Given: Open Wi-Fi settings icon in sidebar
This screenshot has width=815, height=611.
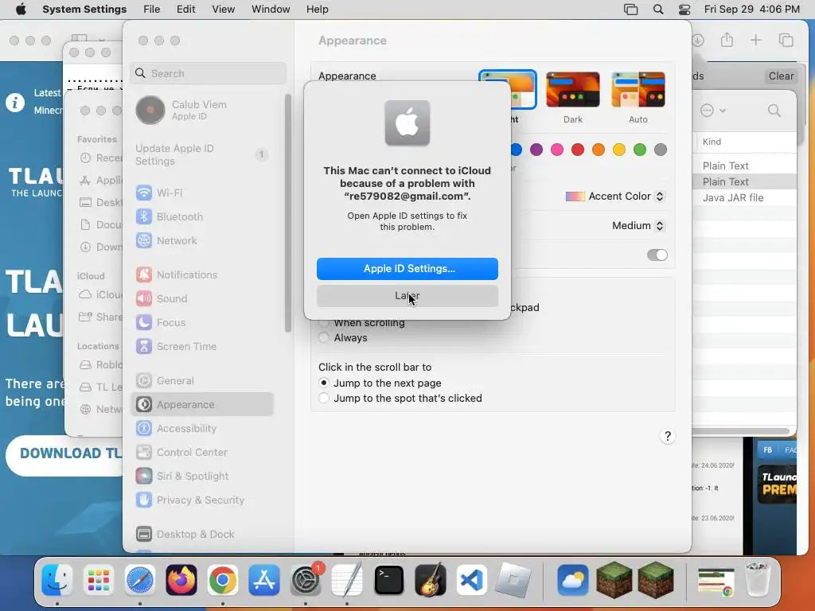Looking at the screenshot, I should point(144,193).
